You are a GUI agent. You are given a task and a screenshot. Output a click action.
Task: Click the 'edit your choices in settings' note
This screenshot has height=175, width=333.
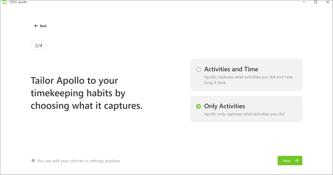[78, 161]
